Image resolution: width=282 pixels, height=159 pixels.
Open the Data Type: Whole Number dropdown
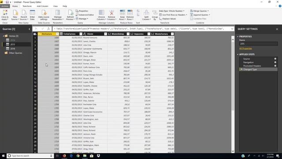click(172, 11)
